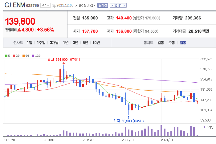Viewport: 216px width, 144px height.
Task: Click the 2021/01 axis label
Action: (x=167, y=140)
